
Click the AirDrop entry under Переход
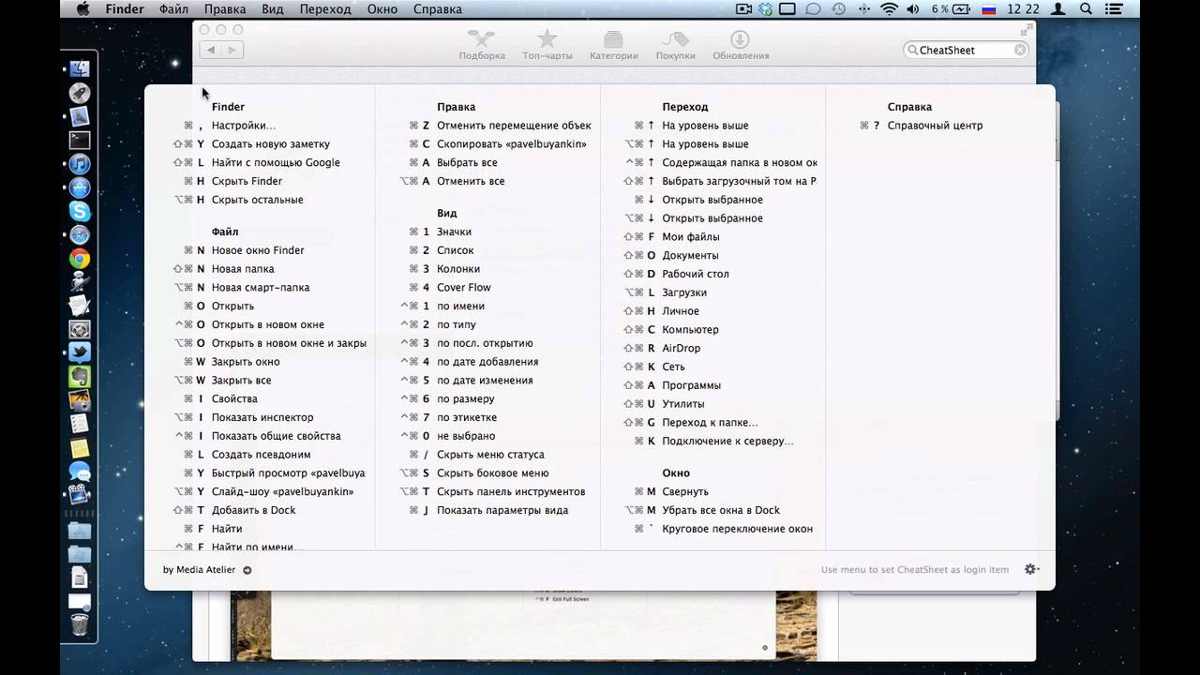click(682, 349)
